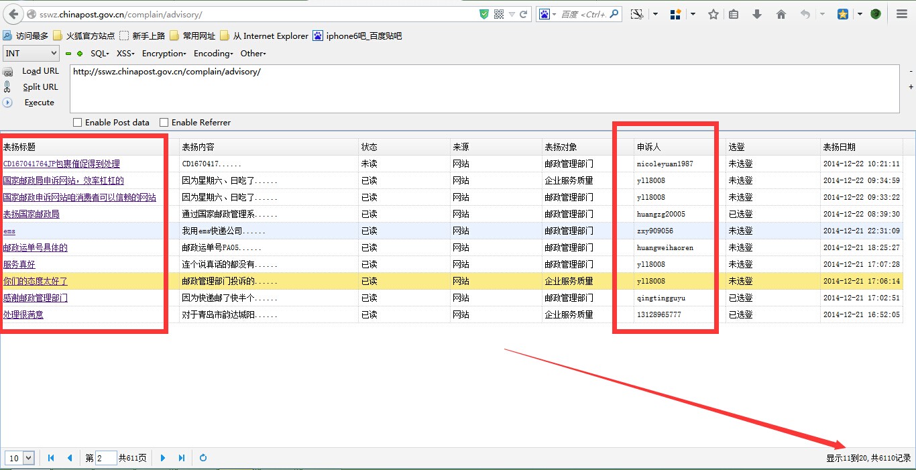916x470 pixels.
Task: Click the Execute blue play icon
Action: click(7, 103)
